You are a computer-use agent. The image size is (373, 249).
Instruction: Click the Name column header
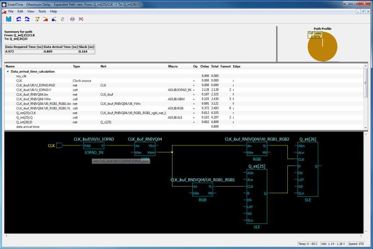pos(10,66)
